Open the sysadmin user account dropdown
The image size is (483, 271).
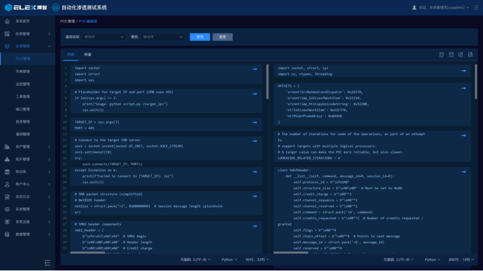pos(441,8)
